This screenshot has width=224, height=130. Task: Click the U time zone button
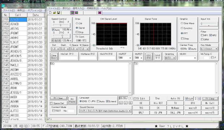(121, 103)
